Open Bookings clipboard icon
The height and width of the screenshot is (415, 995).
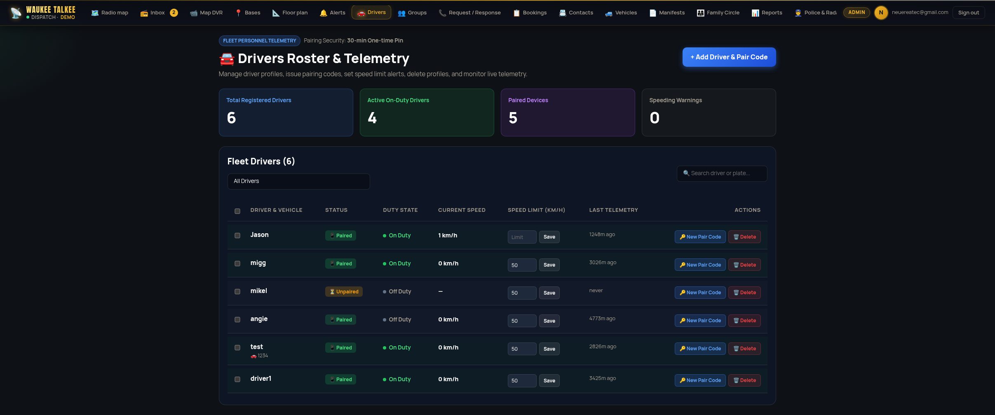click(x=516, y=13)
